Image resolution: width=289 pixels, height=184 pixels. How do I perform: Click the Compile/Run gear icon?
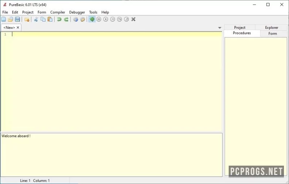(x=76, y=19)
